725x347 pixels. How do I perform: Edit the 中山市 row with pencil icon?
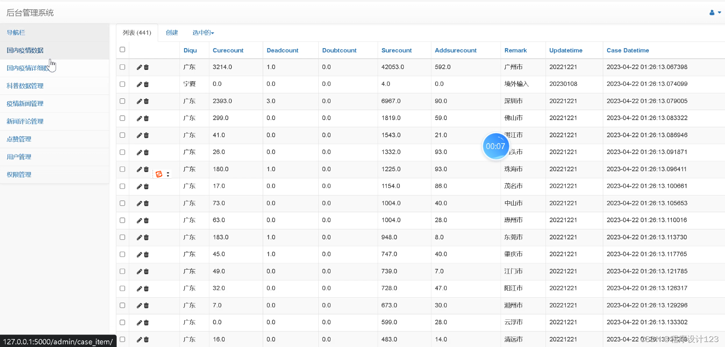(x=139, y=203)
